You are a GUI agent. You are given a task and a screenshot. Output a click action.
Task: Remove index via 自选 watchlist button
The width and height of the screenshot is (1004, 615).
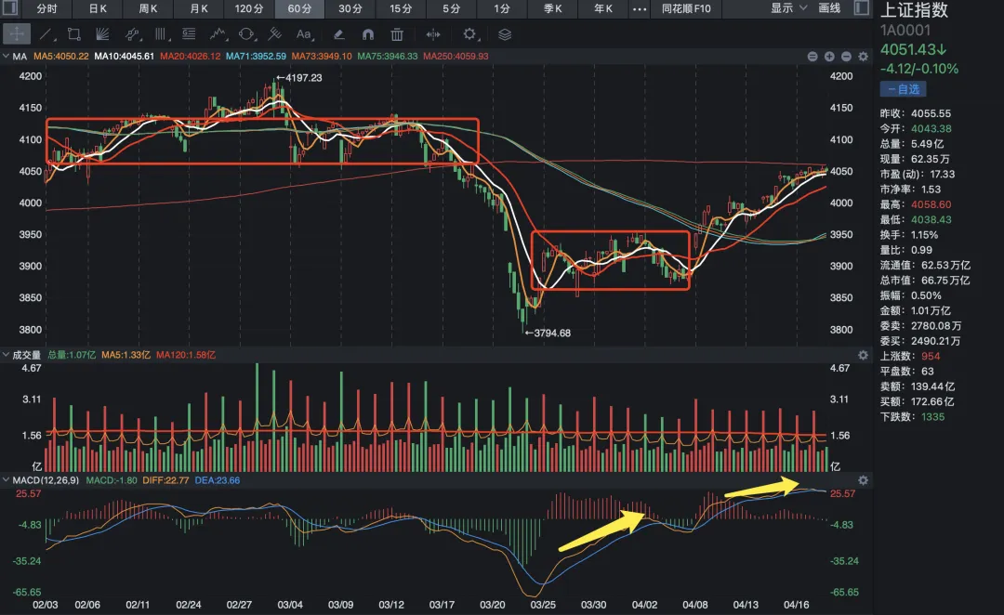coord(903,89)
